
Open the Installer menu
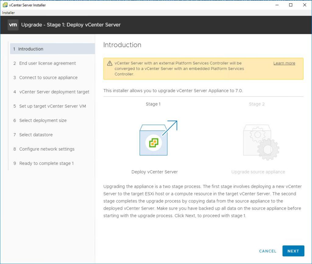tap(8, 13)
